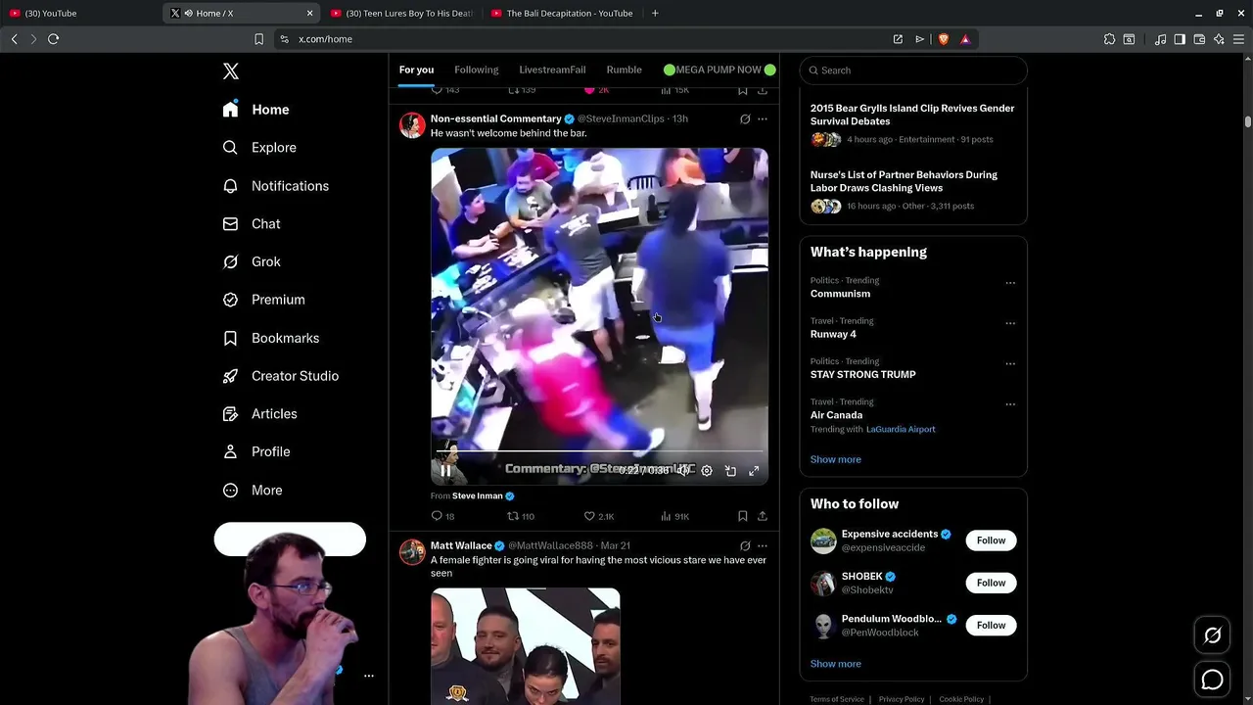1253x705 pixels.
Task: Open more options for Air Canada trend
Action: pyautogui.click(x=1010, y=404)
